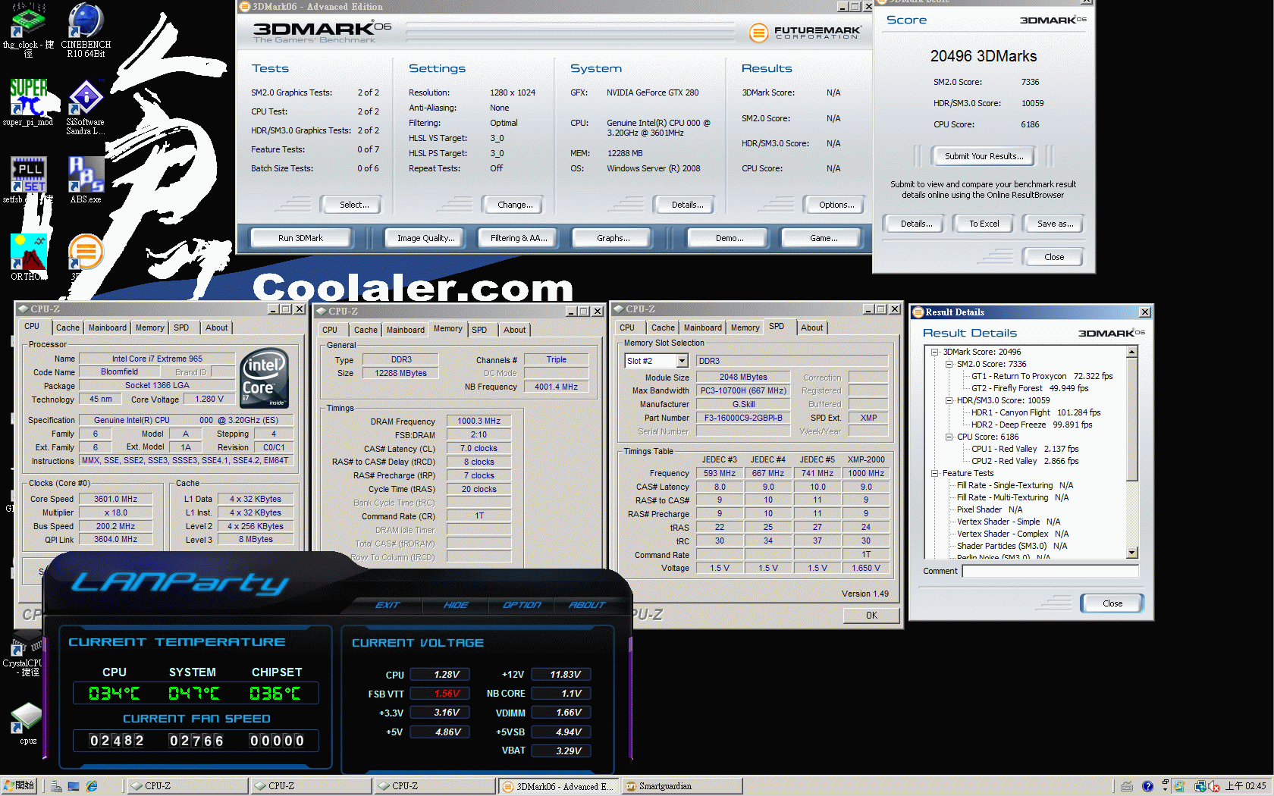Collapse SM2.0 Score: 7336 tree node
This screenshot has width=1274, height=796.
tap(949, 364)
